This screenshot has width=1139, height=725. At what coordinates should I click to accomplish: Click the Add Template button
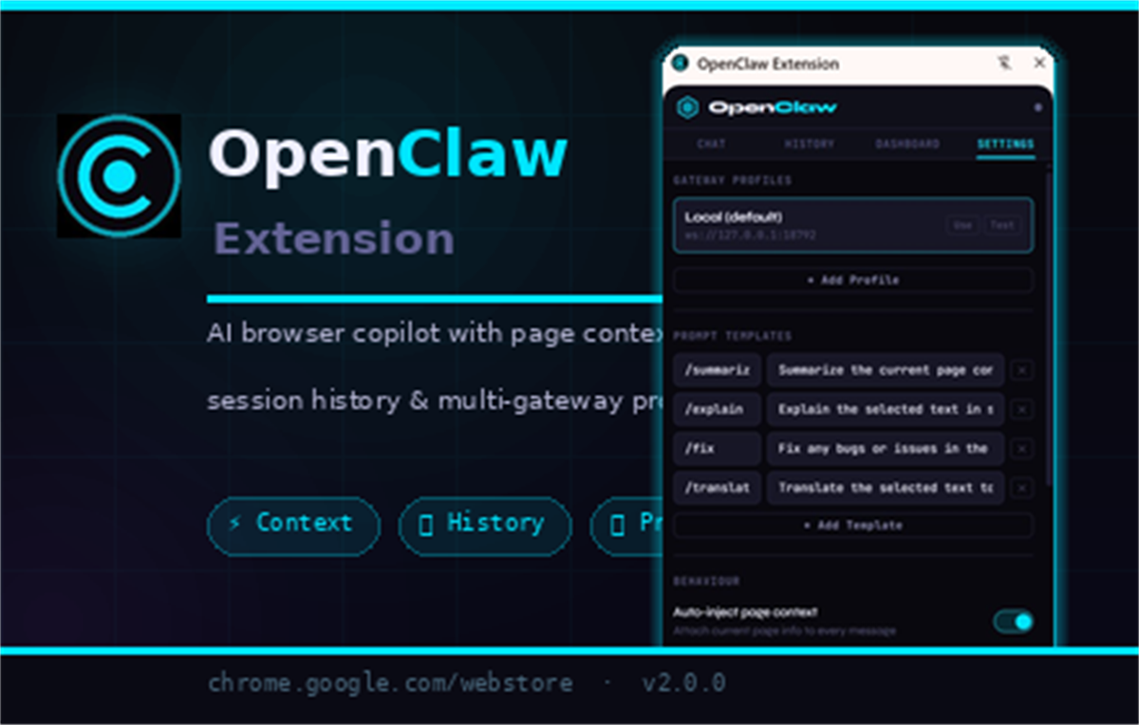pos(853,525)
